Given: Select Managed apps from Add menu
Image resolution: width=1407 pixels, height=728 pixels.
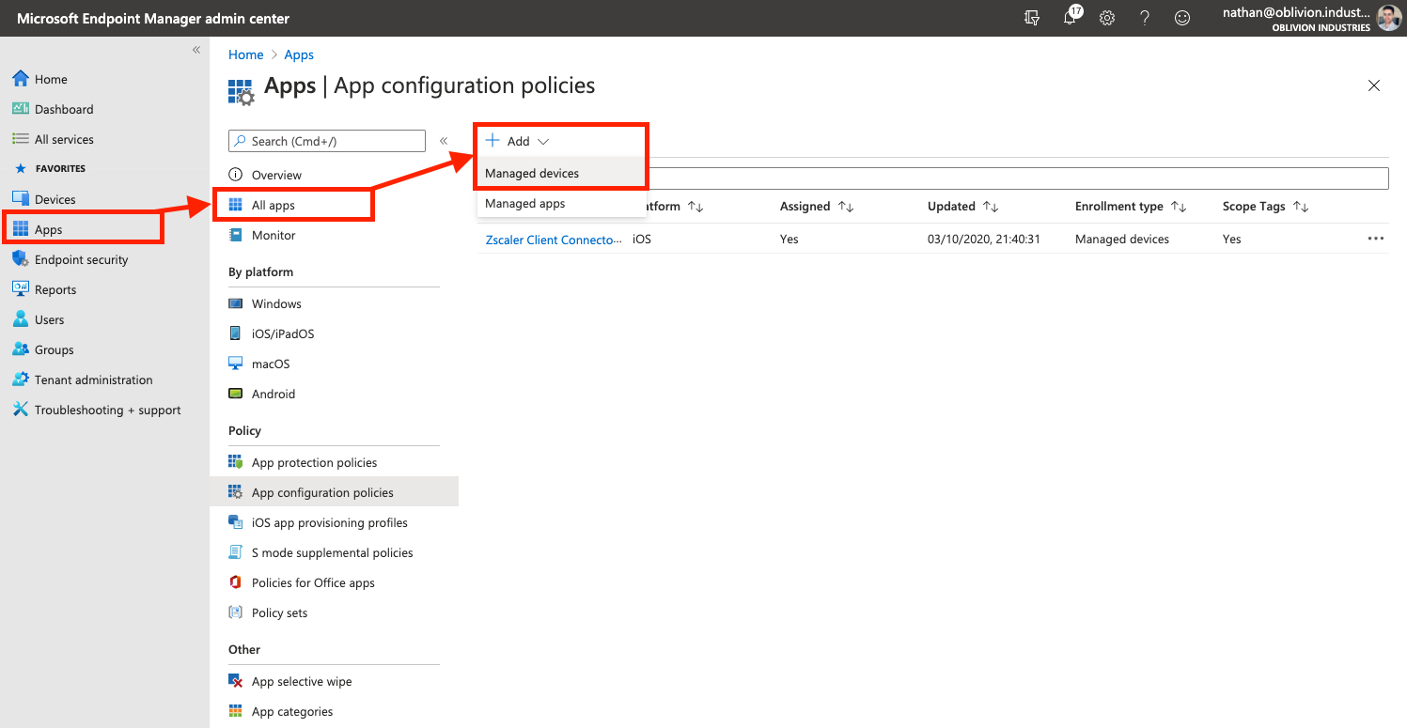Looking at the screenshot, I should point(524,204).
